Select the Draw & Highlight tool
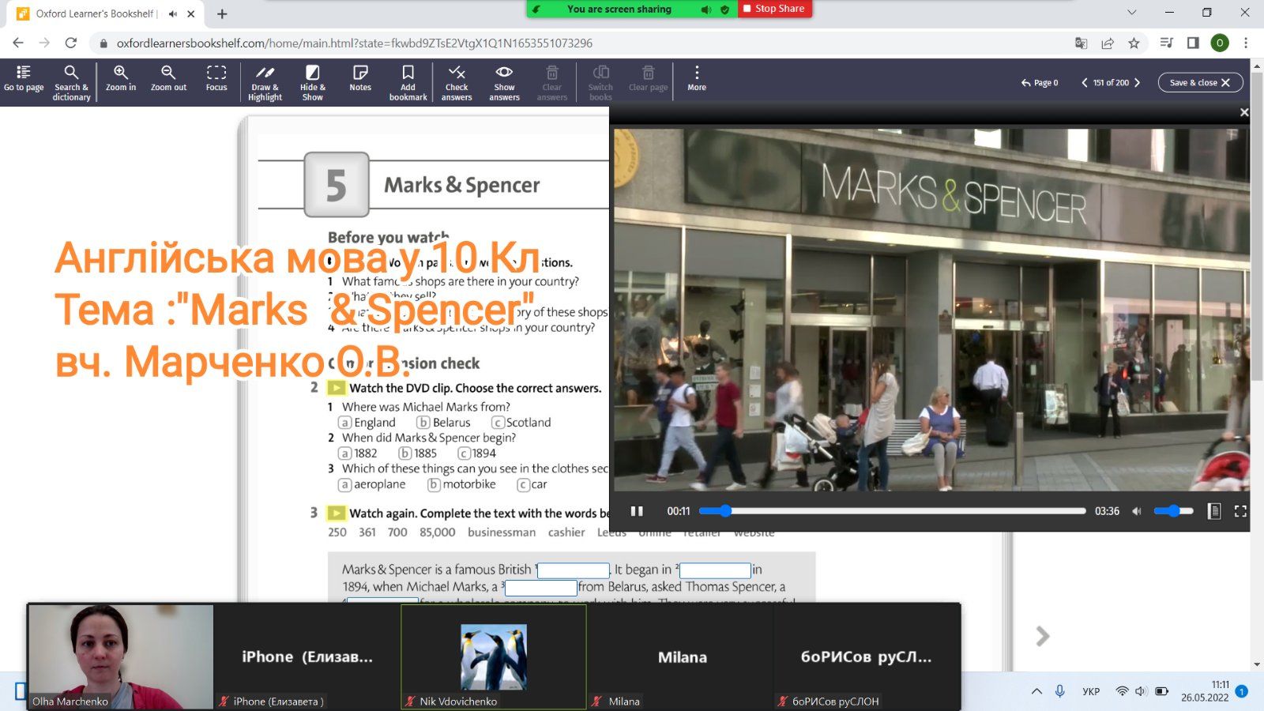The image size is (1264, 711). pos(265,81)
